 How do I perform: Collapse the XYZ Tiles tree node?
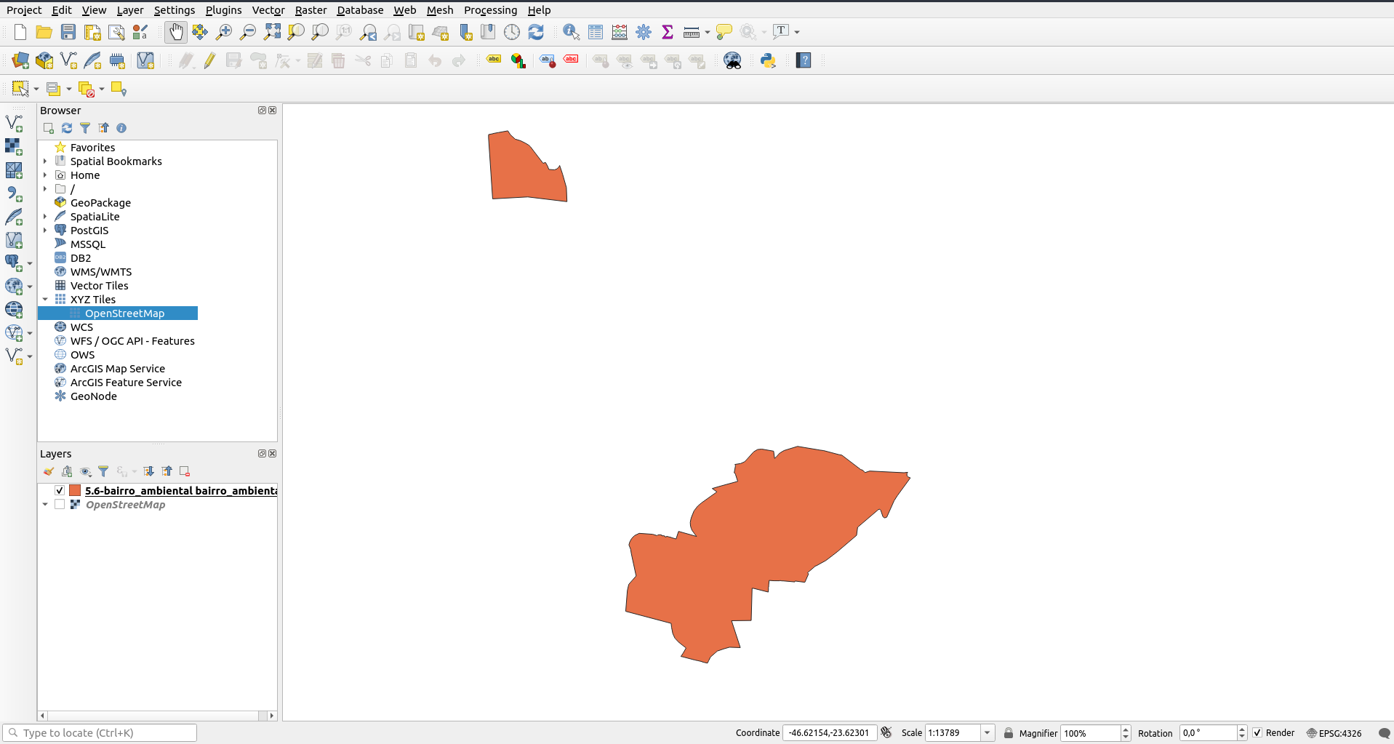45,300
